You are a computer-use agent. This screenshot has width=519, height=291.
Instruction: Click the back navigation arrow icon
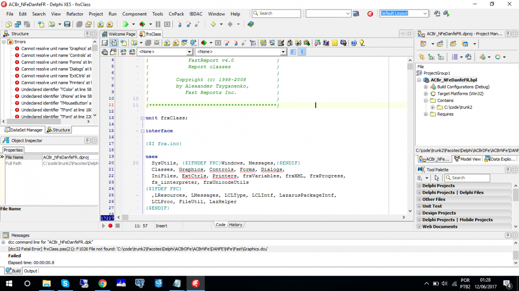[x=213, y=25]
